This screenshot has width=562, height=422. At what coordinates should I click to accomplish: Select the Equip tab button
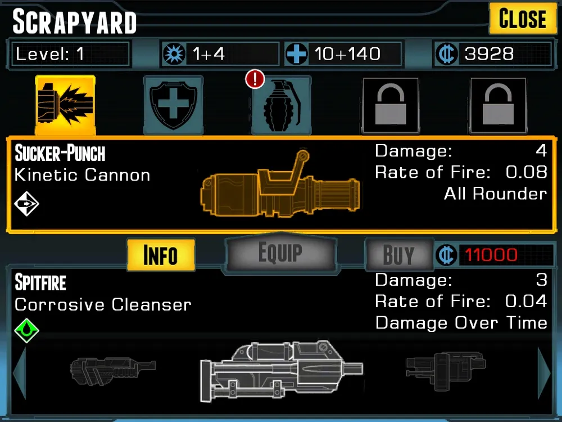280,253
